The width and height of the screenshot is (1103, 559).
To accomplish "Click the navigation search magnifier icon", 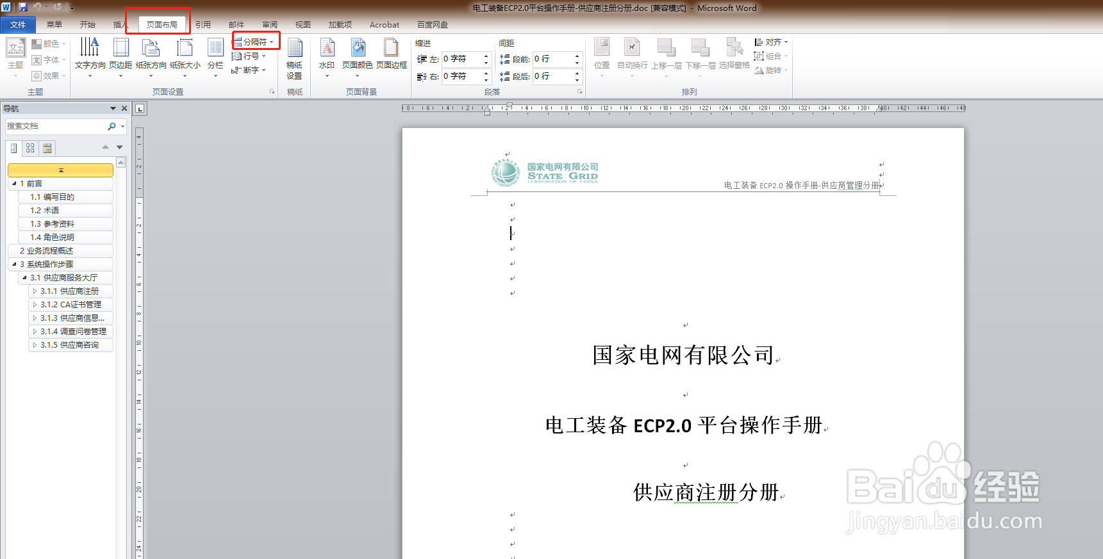I will 112,126.
